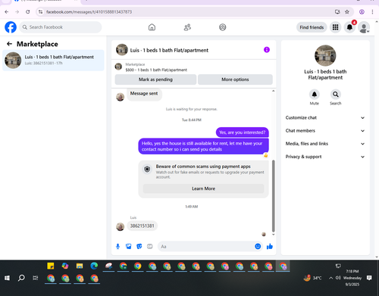379x296 pixels.
Task: Click Learn More in scam warning
Action: pos(203,189)
